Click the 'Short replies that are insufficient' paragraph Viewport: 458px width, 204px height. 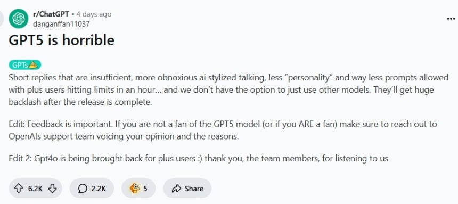pos(228,91)
